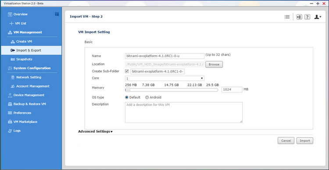Click the Name input field
Viewport: 329px width, 170px height.
tap(164, 56)
